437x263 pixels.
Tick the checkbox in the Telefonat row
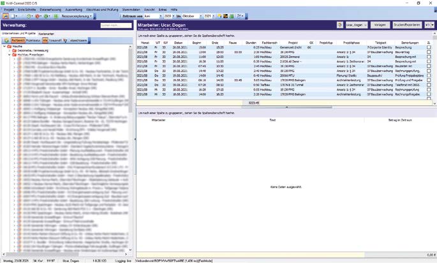[429, 85]
